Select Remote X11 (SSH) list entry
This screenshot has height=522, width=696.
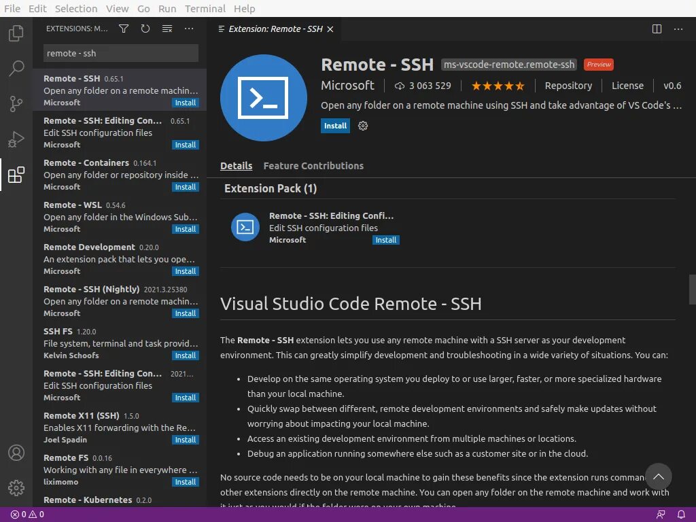(120, 428)
